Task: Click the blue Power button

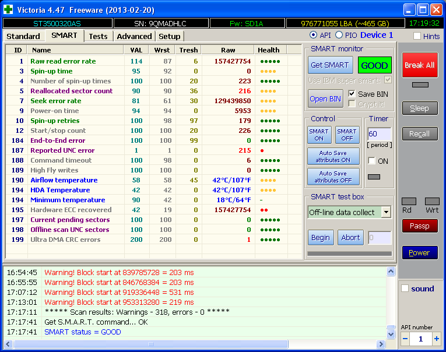Action: (419, 252)
